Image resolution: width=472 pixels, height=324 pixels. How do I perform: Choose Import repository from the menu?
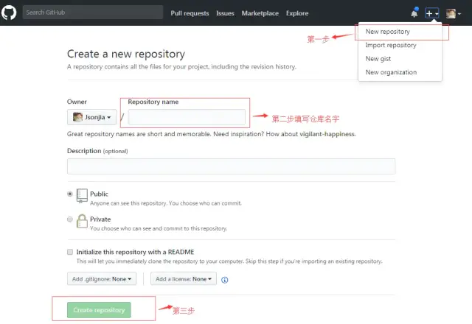coord(391,45)
